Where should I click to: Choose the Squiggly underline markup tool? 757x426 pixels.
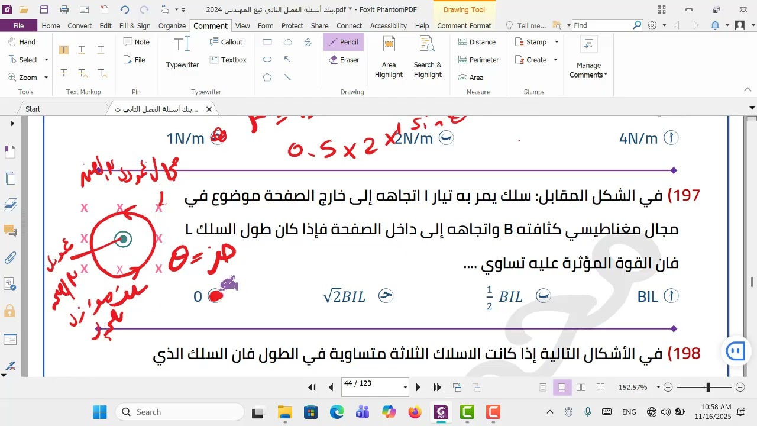click(82, 50)
